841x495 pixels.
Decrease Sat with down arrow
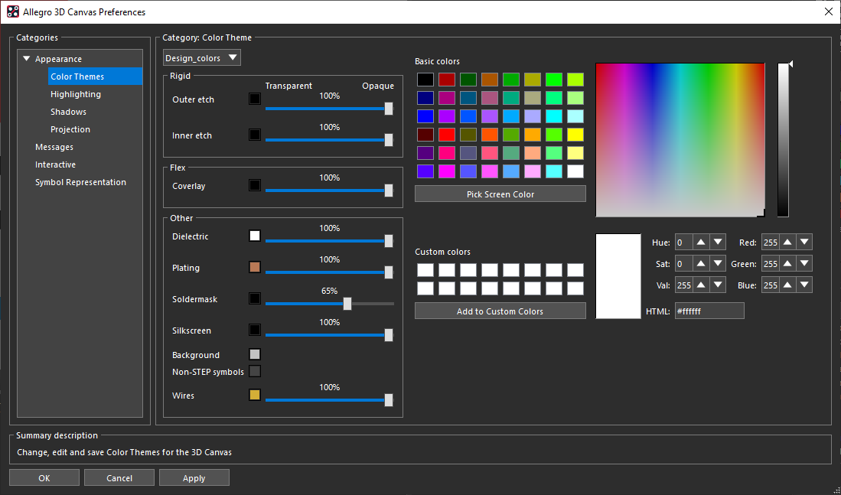(x=718, y=264)
